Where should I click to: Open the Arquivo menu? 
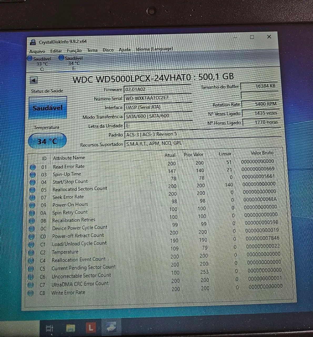[x=37, y=51]
